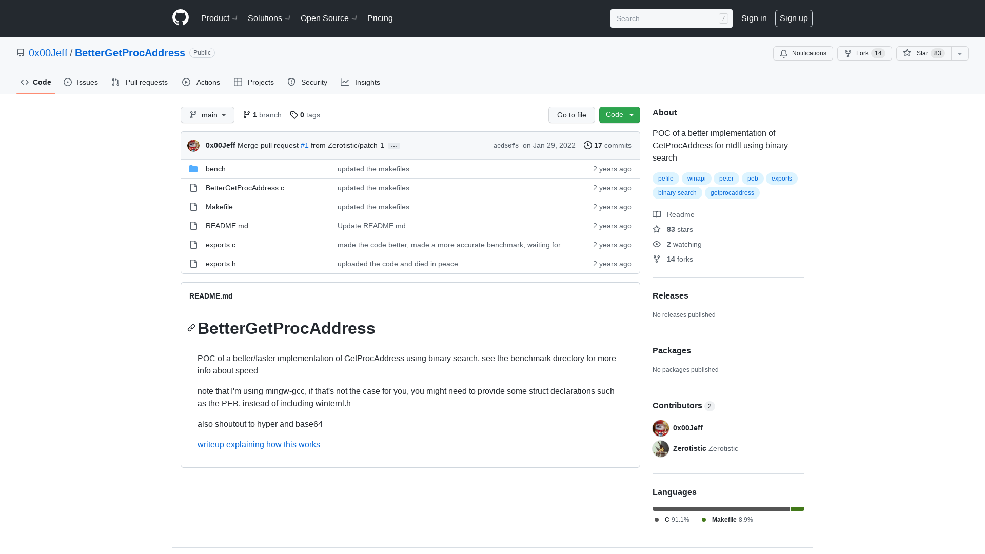The width and height of the screenshot is (985, 554).
Task: Open the 0x00Jeff owner profile link
Action: coord(48,53)
